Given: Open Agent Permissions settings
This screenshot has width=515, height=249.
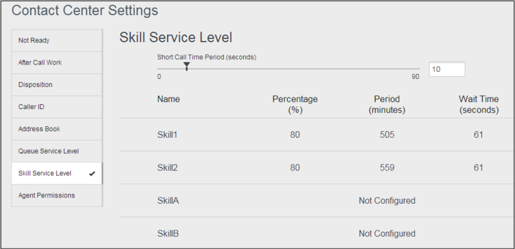Looking at the screenshot, I should (57, 195).
